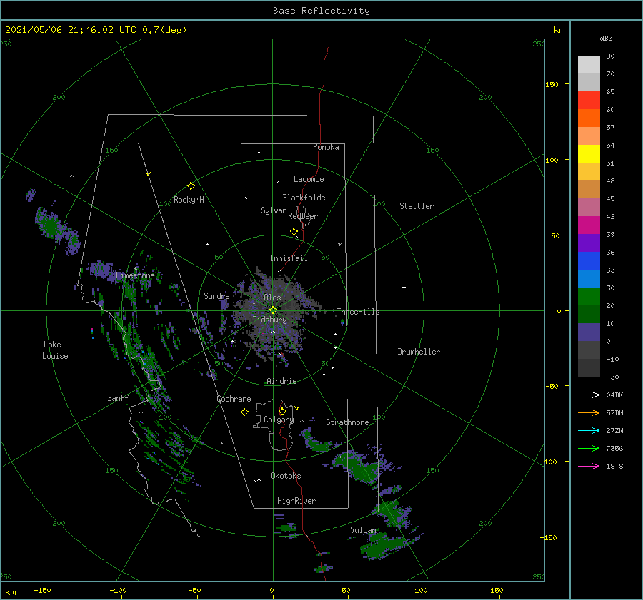Click the Airdrie city label
Screen dimensions: 643x600
[x=281, y=381]
